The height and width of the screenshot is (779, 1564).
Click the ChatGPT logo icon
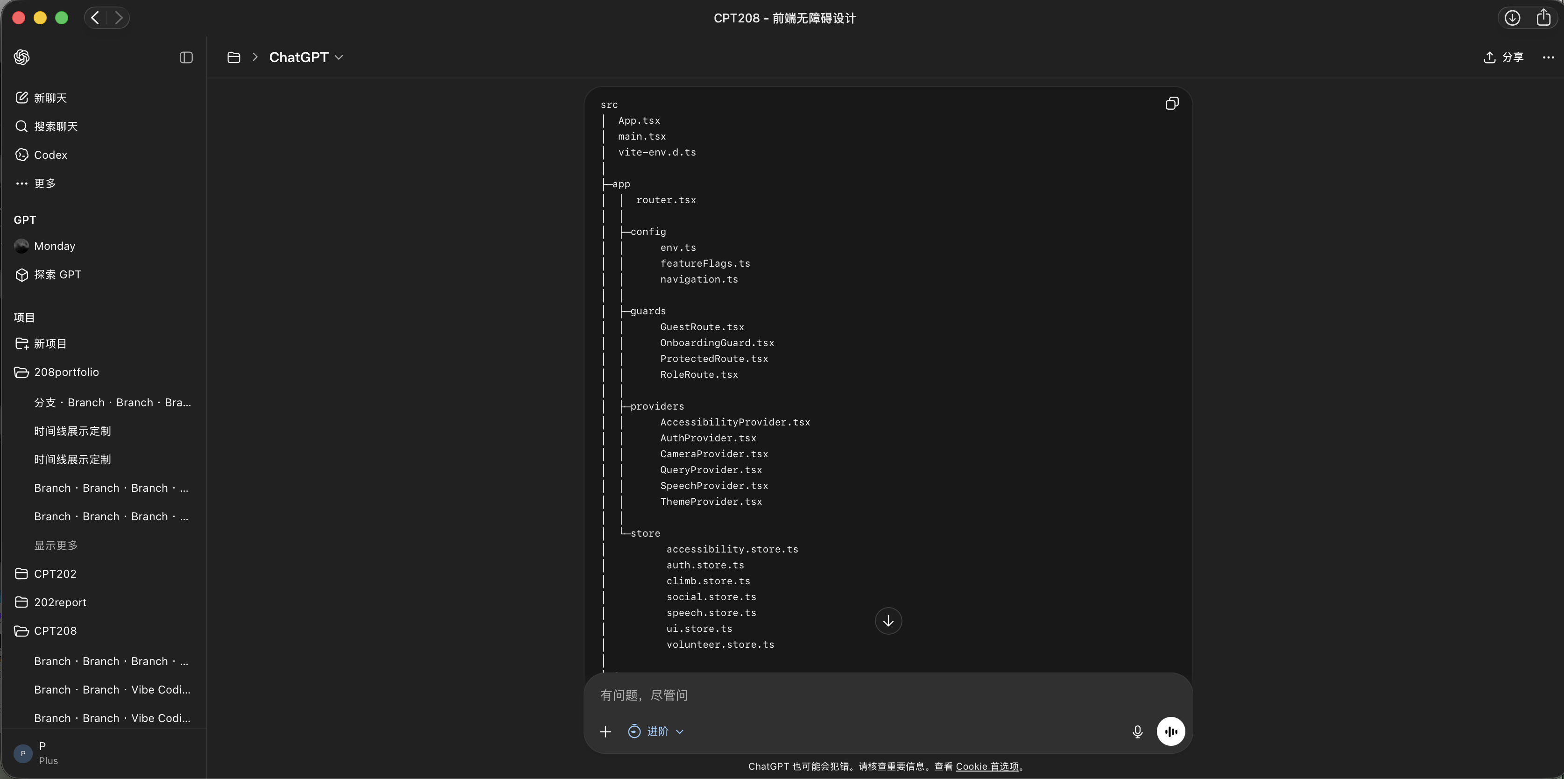tap(22, 57)
